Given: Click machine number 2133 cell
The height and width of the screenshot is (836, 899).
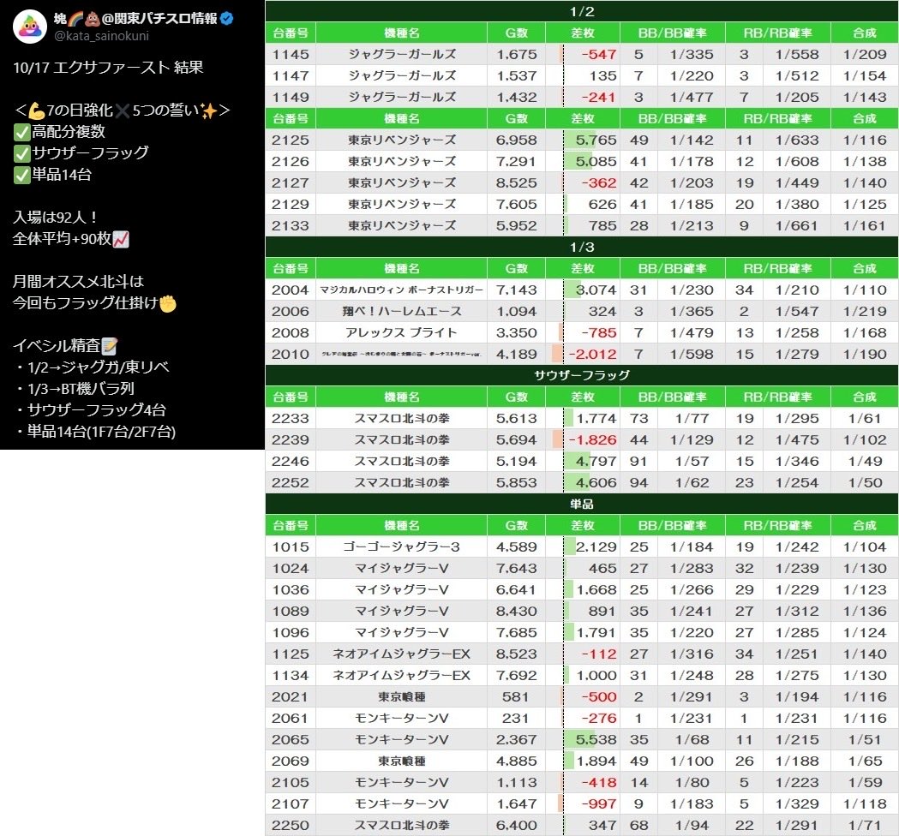Looking at the screenshot, I should point(291,226).
